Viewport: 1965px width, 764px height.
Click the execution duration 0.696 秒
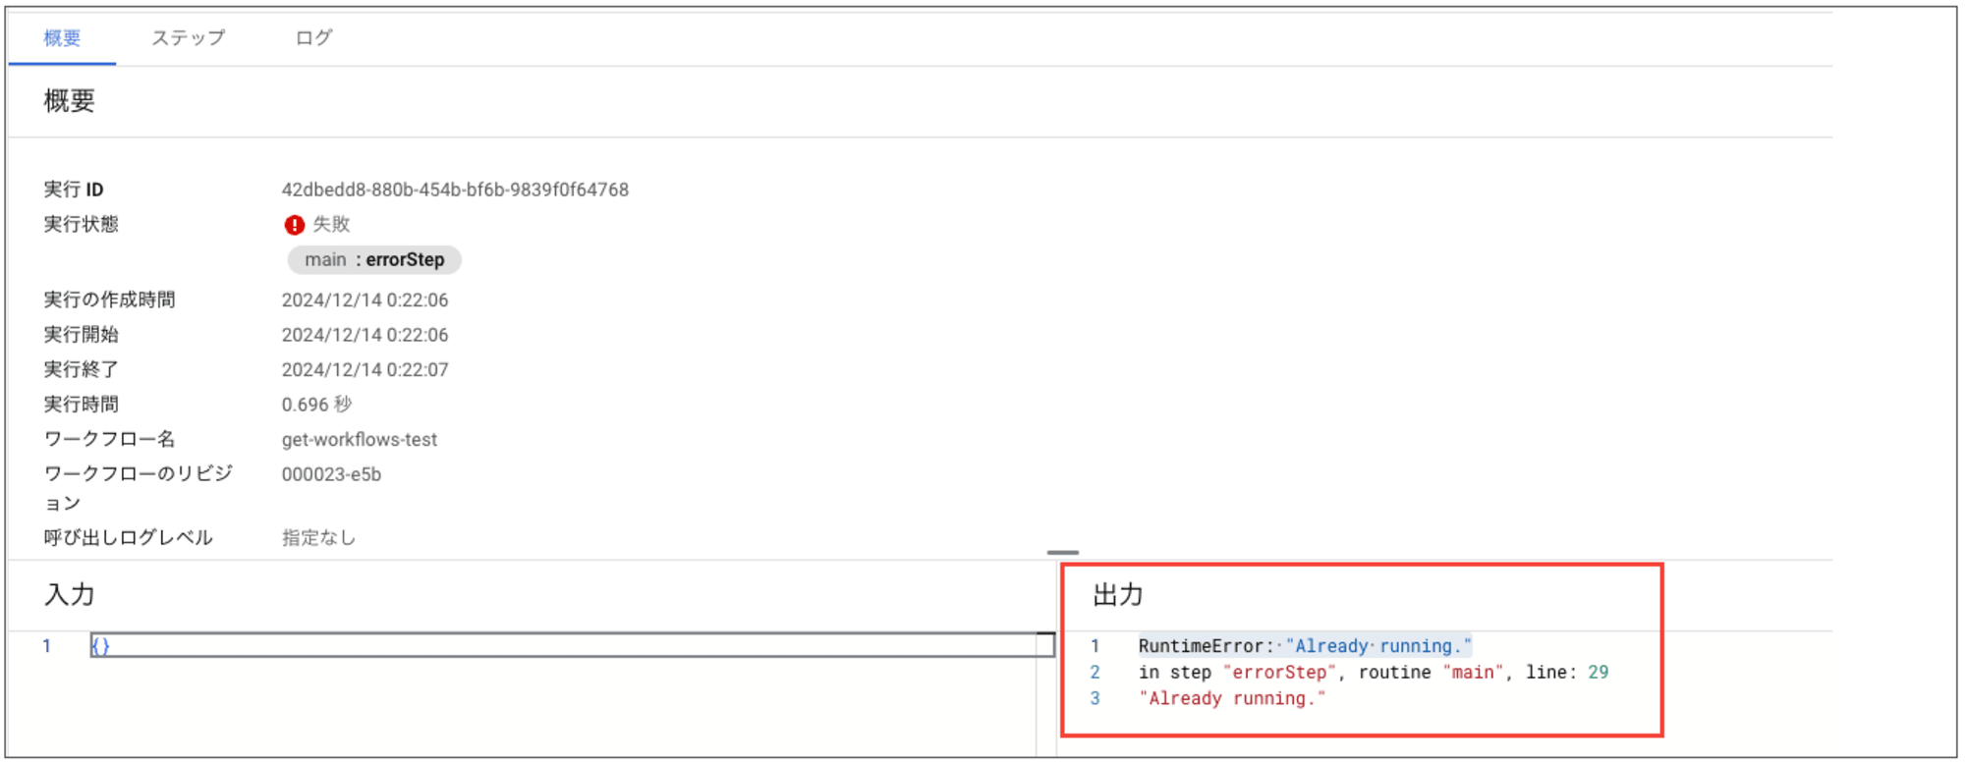tap(316, 405)
